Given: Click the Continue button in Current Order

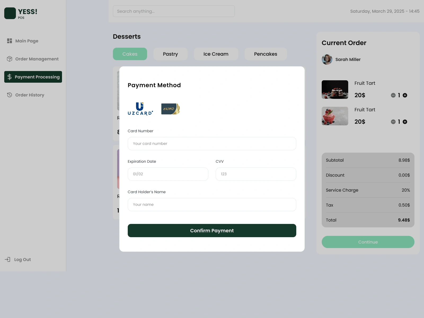Looking at the screenshot, I should point(368,242).
